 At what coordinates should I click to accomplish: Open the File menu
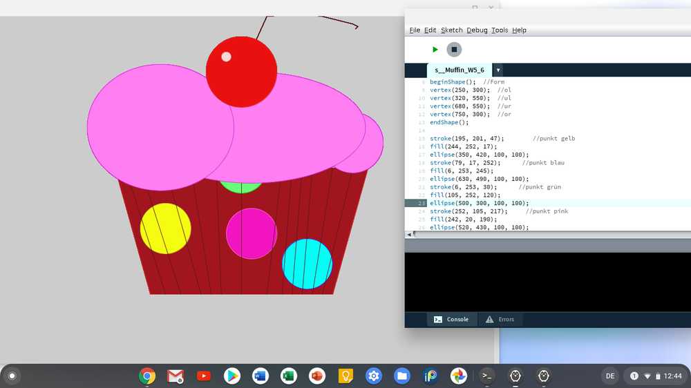point(415,30)
